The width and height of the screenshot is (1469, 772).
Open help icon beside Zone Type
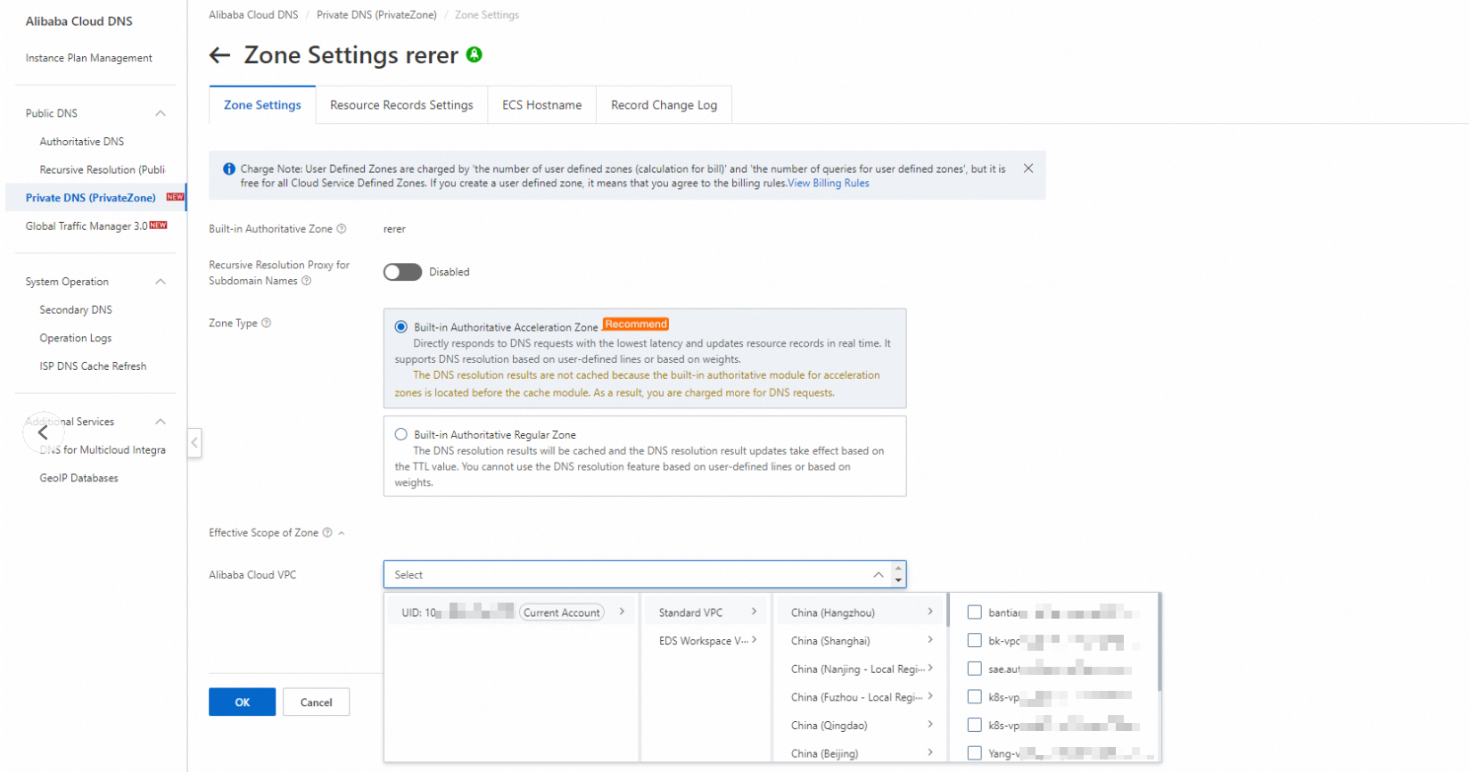[267, 323]
